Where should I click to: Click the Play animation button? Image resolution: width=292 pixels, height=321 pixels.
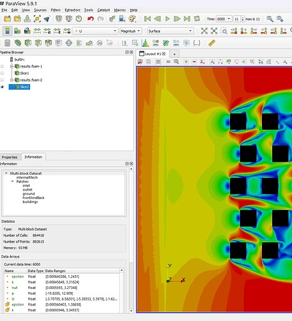point(168,19)
